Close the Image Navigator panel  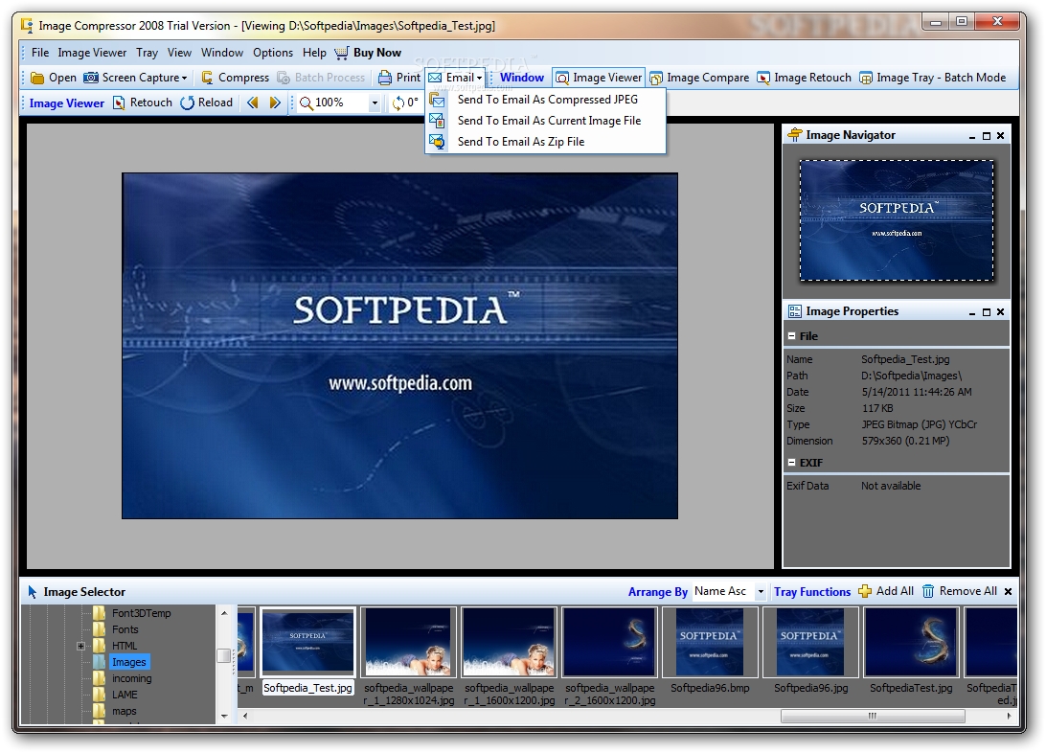coord(1001,135)
